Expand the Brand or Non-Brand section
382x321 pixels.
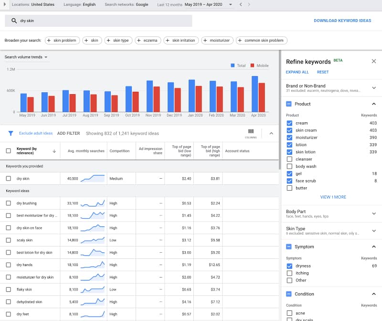[373, 88]
